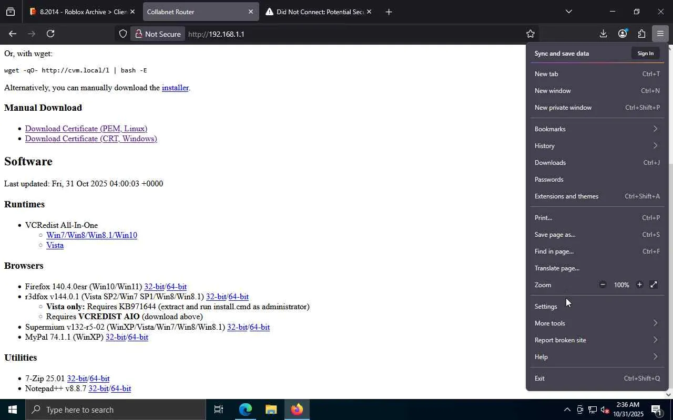Expand the Report broken site submenu
The image size is (673, 420).
point(597,340)
